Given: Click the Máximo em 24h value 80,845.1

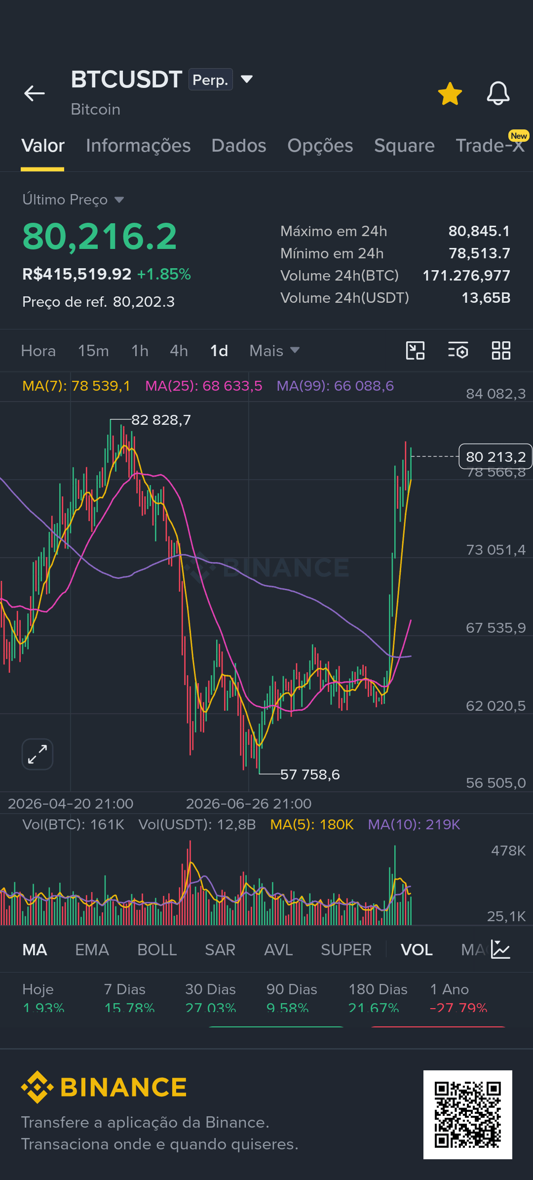Looking at the screenshot, I should pyautogui.click(x=479, y=231).
